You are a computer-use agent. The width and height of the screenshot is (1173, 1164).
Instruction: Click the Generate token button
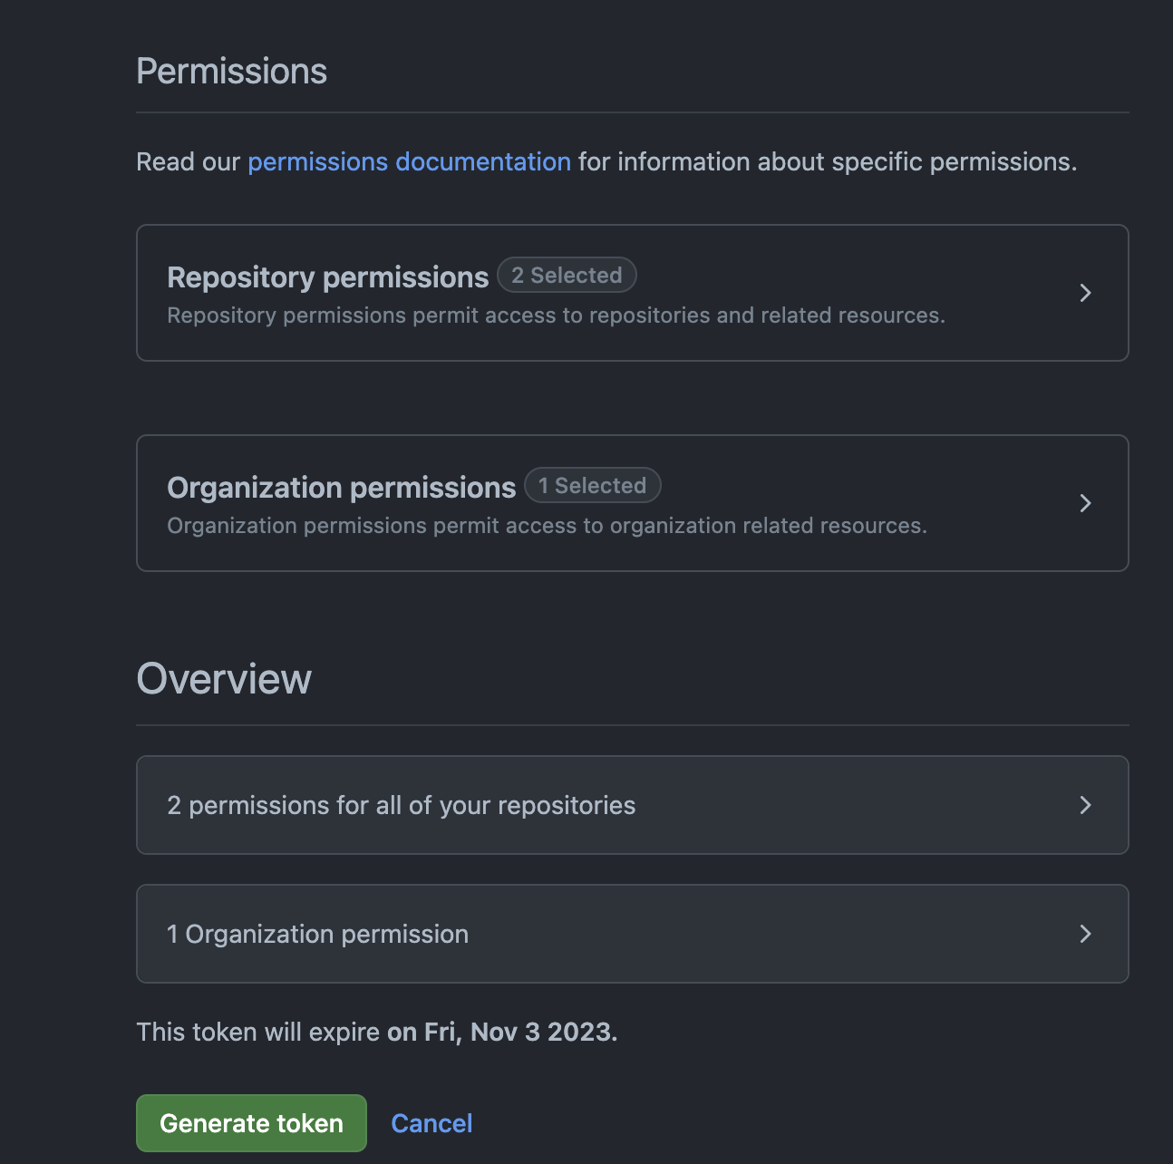(x=251, y=1123)
